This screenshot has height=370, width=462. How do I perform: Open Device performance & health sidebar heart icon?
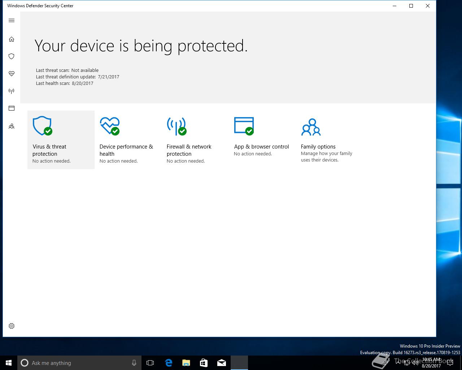(x=12, y=74)
